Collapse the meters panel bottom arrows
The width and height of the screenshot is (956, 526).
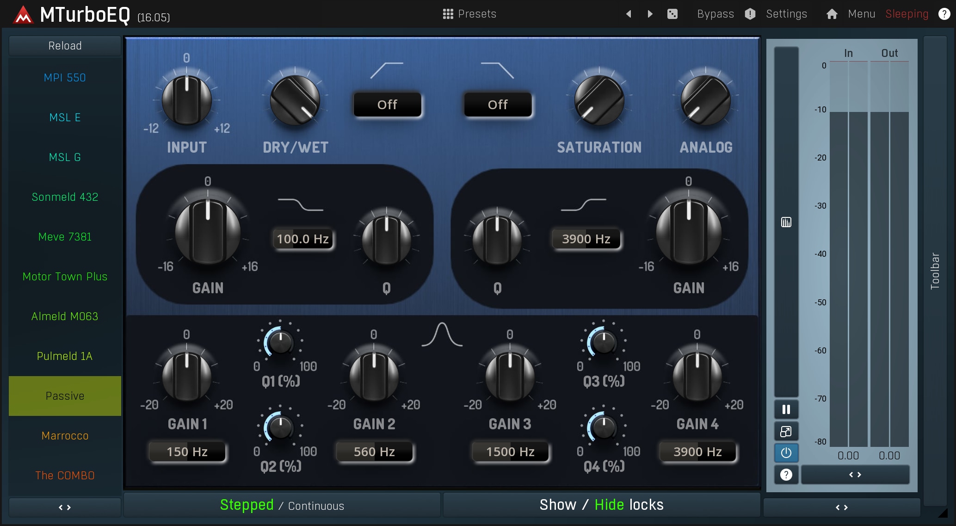(x=841, y=507)
